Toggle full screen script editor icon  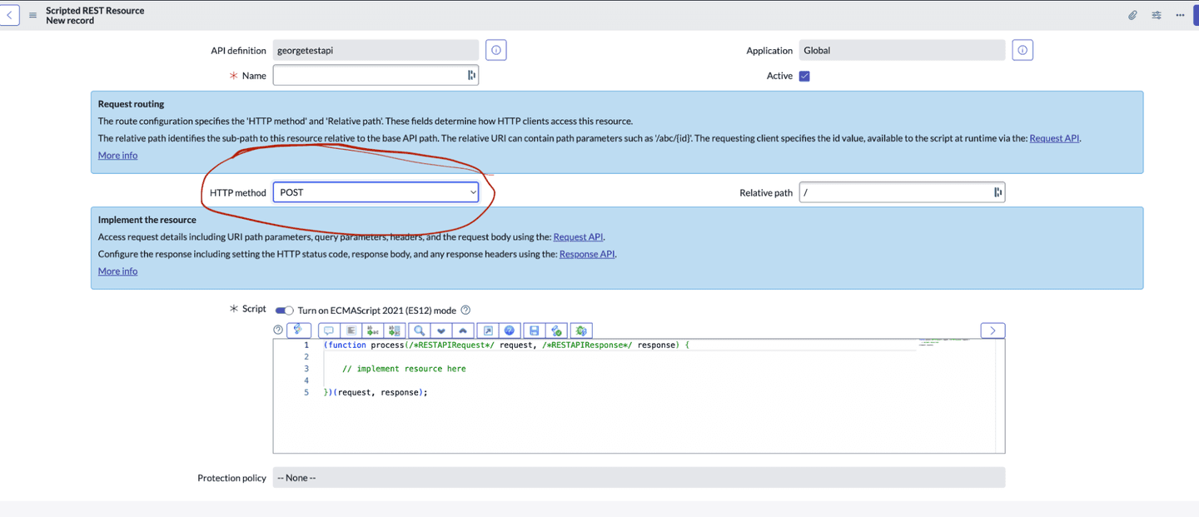point(488,331)
